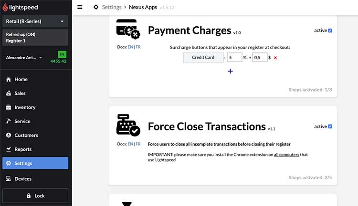Viewport: 358px width, 206px height.
Task: Click the Credit Card surcharge name field
Action: coord(203,58)
